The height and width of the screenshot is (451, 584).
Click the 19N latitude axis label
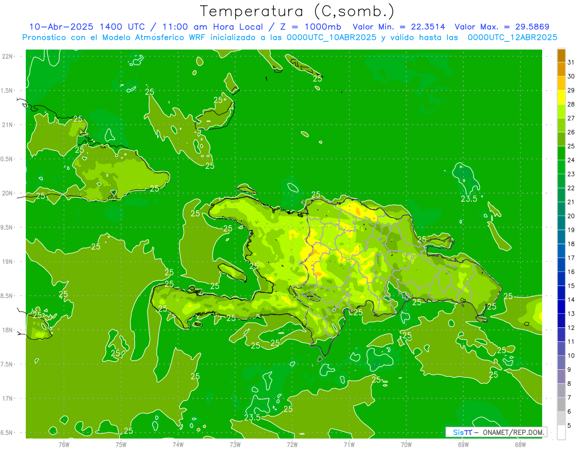[x=8, y=262]
